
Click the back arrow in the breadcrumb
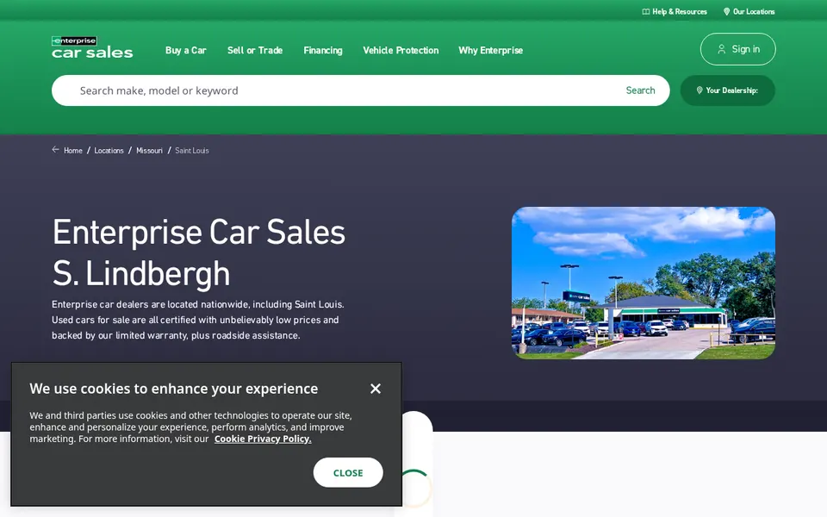55,150
